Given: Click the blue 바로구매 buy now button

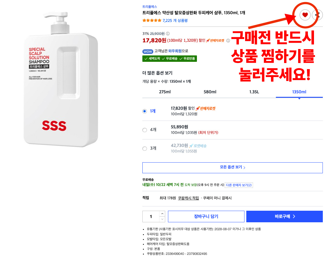Looking at the screenshot, I should [284, 216].
